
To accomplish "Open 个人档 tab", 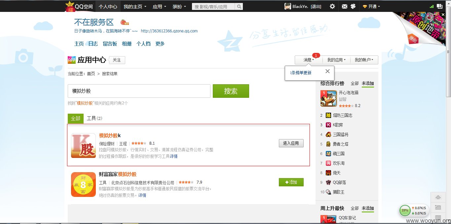I will click(x=143, y=44).
